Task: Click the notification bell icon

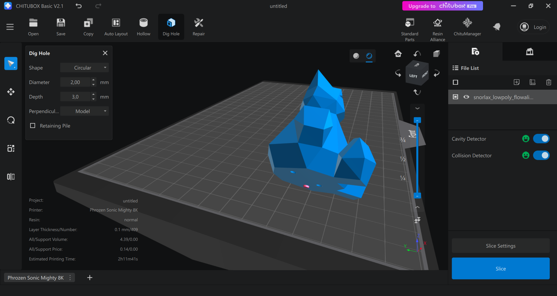Action: [x=497, y=27]
